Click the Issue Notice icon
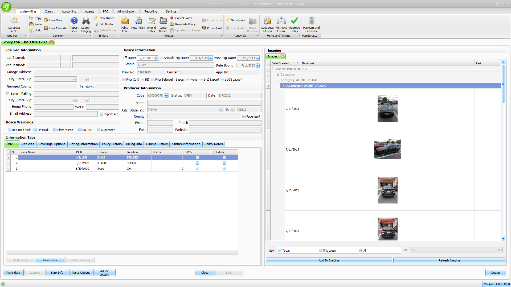 coord(163,21)
